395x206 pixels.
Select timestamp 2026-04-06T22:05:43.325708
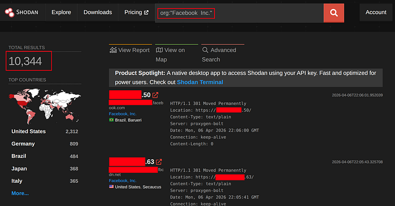[357, 162]
